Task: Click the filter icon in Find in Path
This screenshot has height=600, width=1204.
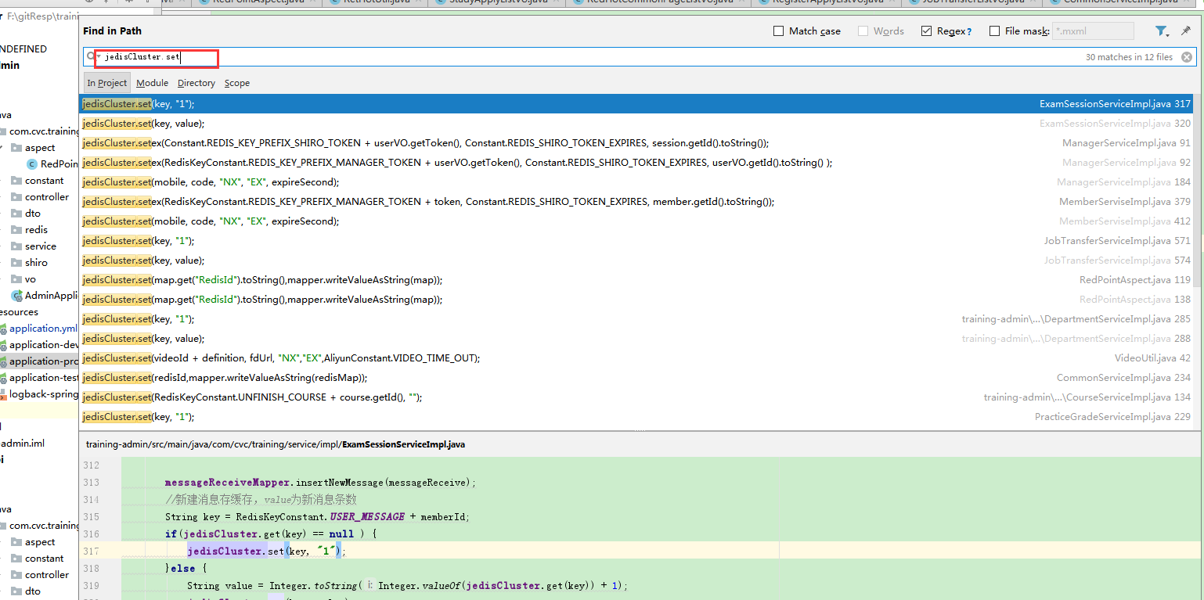Action: pos(1161,31)
